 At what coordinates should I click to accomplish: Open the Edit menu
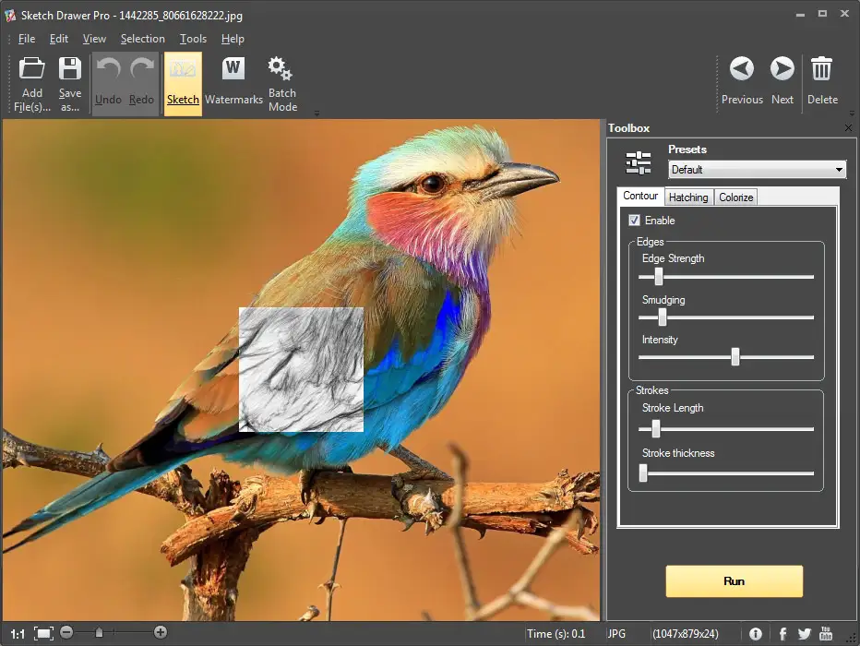59,39
